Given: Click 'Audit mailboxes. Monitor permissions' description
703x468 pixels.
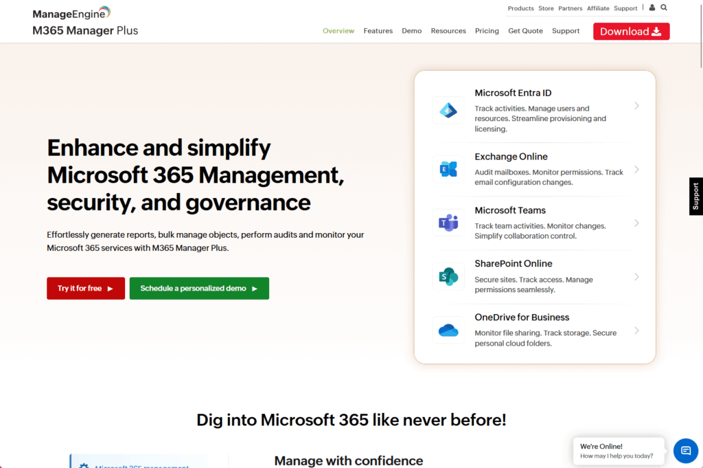Looking at the screenshot, I should (x=549, y=177).
